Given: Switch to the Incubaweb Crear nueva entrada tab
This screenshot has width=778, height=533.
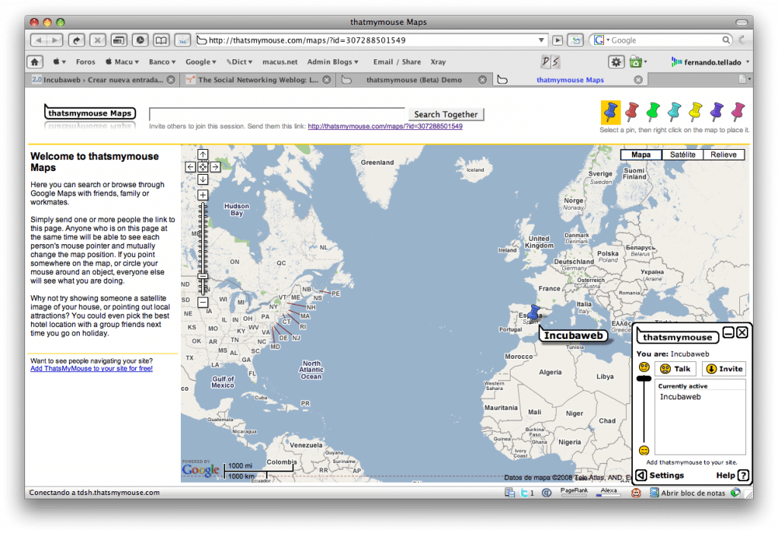Looking at the screenshot, I should [x=103, y=80].
